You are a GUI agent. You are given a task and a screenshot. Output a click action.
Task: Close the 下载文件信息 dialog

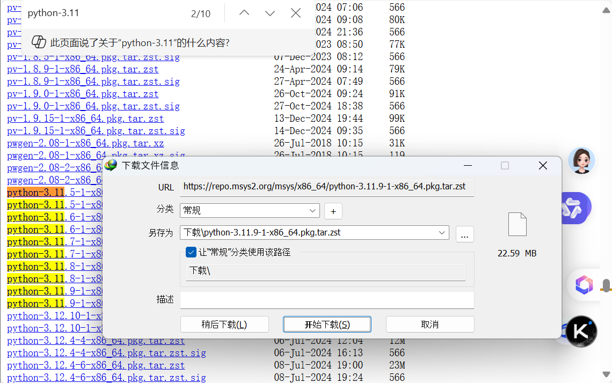pyautogui.click(x=543, y=166)
